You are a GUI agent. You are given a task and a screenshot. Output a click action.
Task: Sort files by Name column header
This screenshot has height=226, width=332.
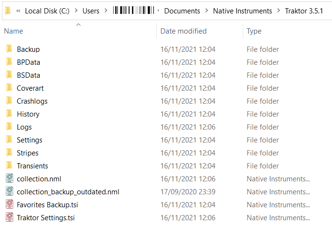point(13,31)
